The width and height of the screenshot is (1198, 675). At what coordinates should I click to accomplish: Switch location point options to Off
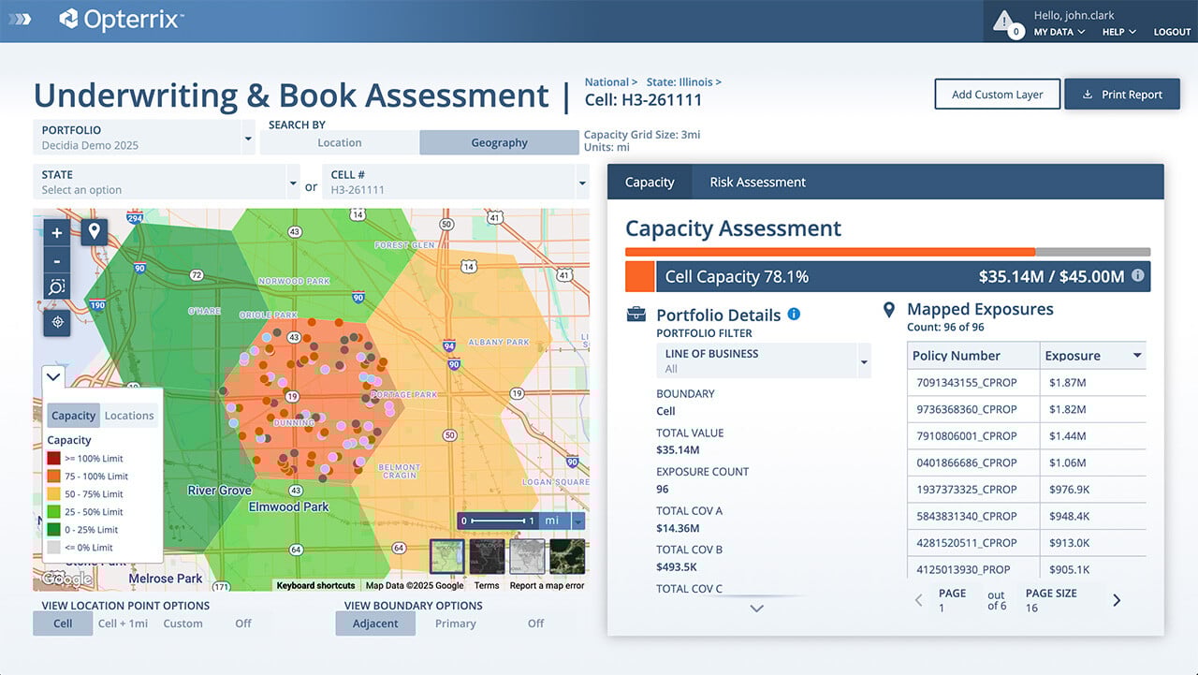coord(243,623)
